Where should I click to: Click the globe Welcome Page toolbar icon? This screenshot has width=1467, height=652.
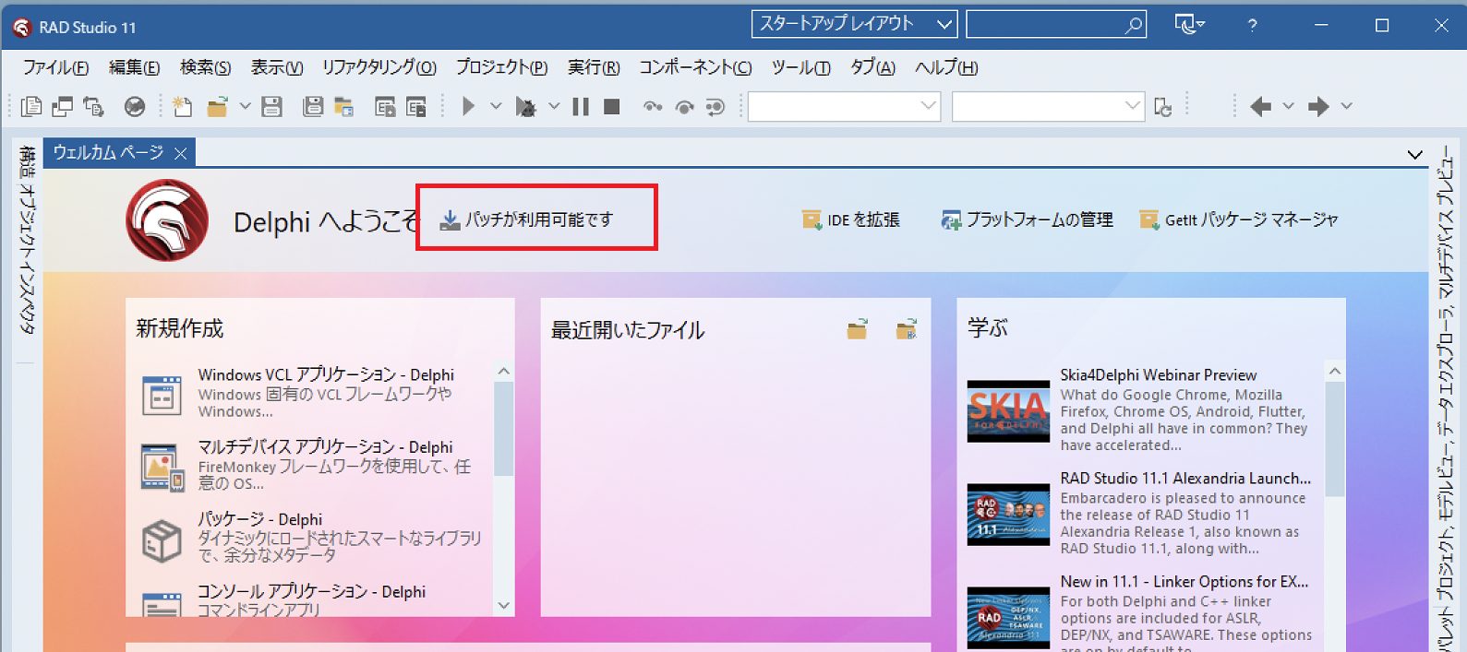tap(135, 107)
